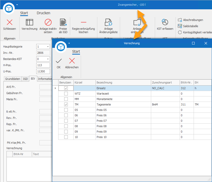Open Anlage Änderungsliste tool
Image resolution: width=212 pixels, height=182 pixels.
click(x=108, y=26)
